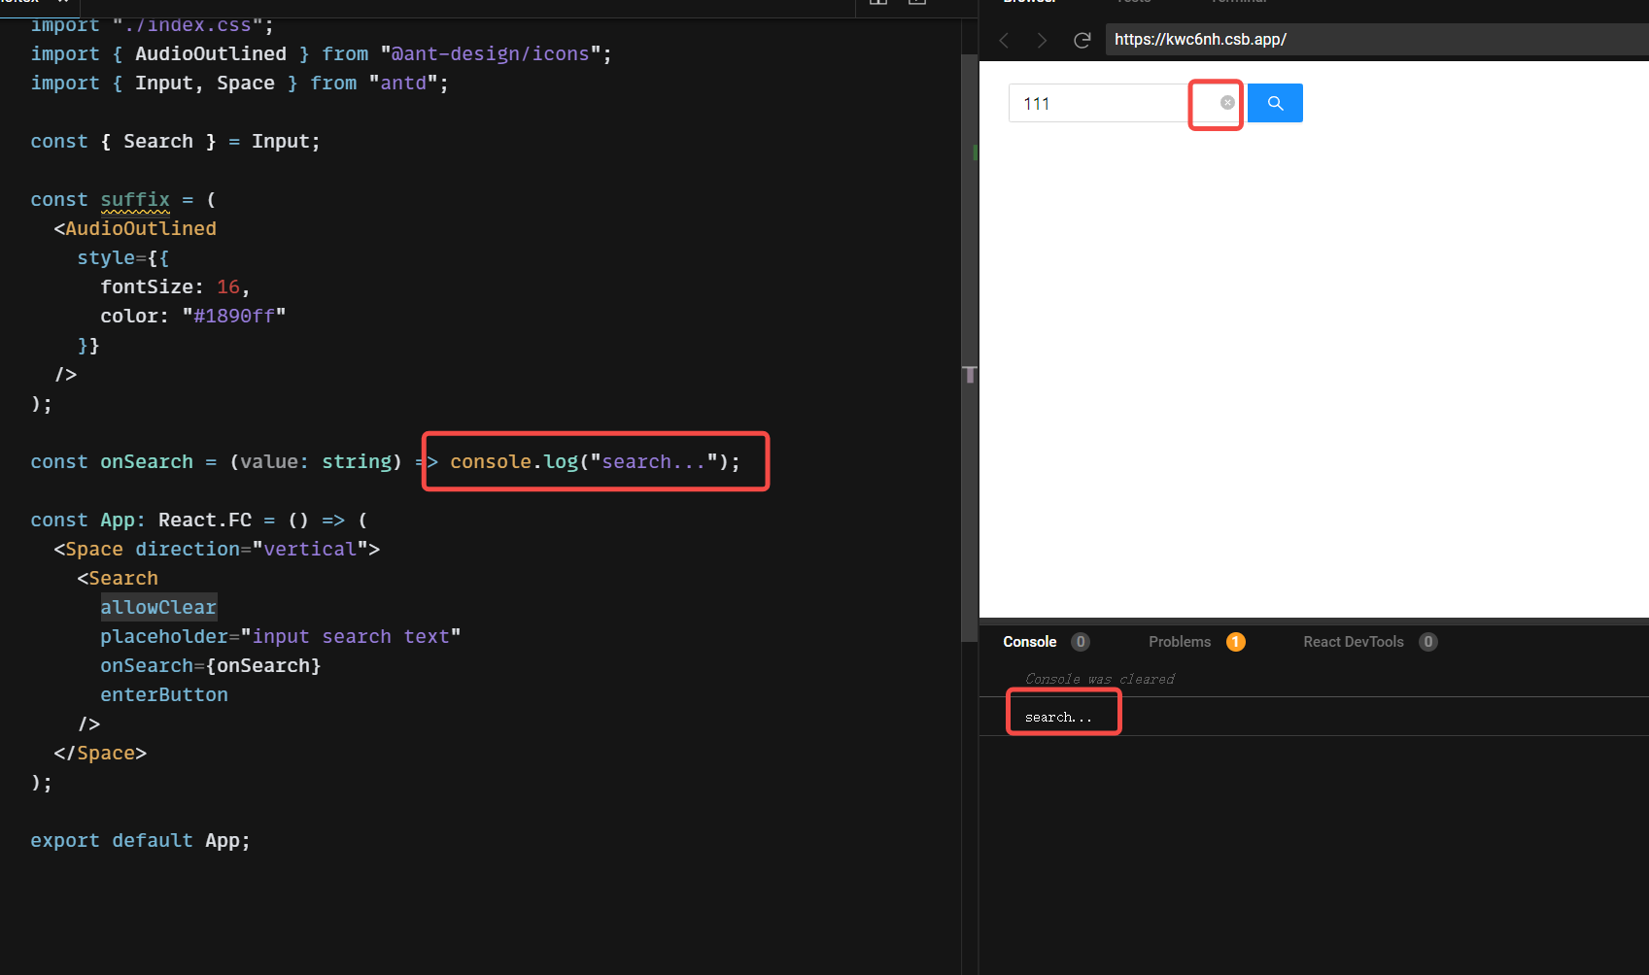
Task: Click the second layout icon above the editor
Action: [x=915, y=3]
